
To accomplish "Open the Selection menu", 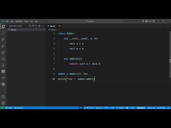I will click(x=19, y=21).
